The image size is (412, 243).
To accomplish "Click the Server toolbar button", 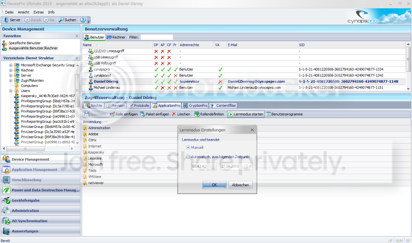I will point(12,20).
